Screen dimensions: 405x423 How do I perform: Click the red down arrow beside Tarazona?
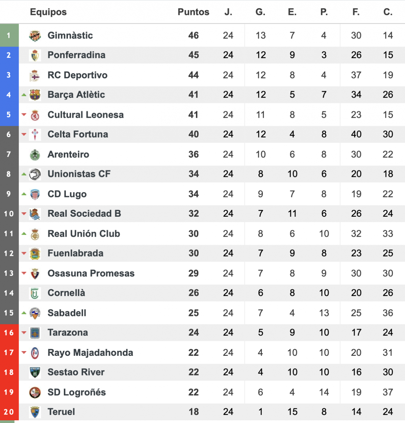24,333
